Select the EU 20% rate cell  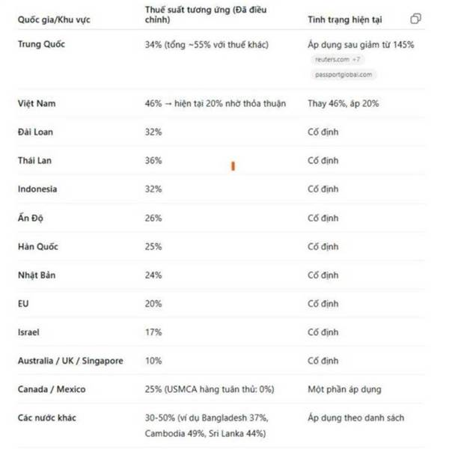[153, 304]
